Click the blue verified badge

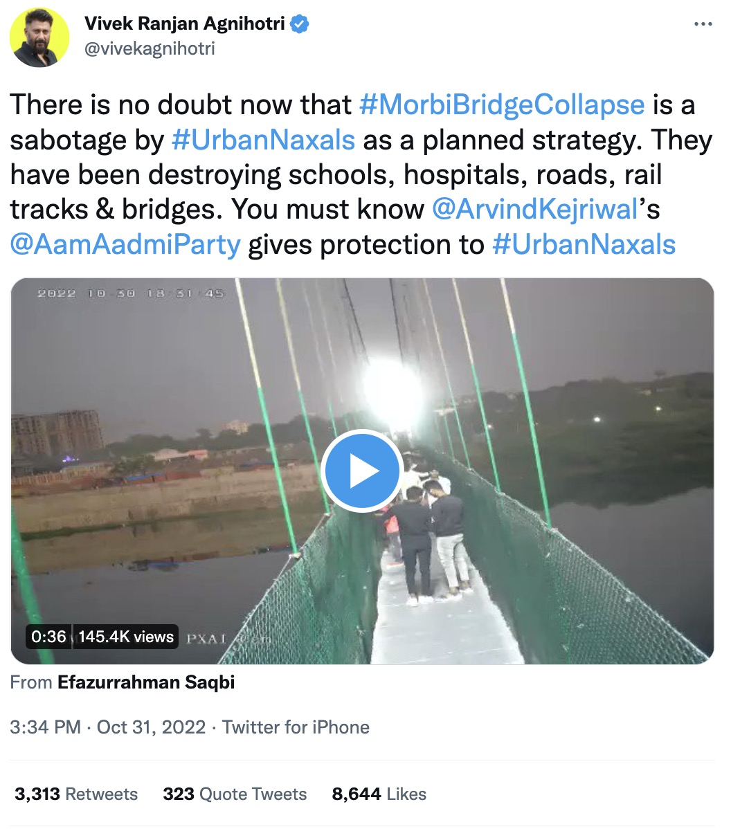300,24
